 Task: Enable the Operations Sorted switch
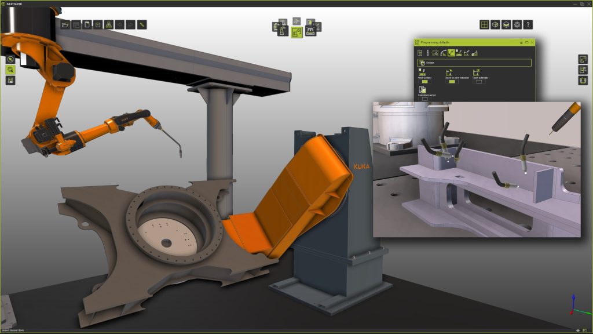pyautogui.click(x=424, y=99)
